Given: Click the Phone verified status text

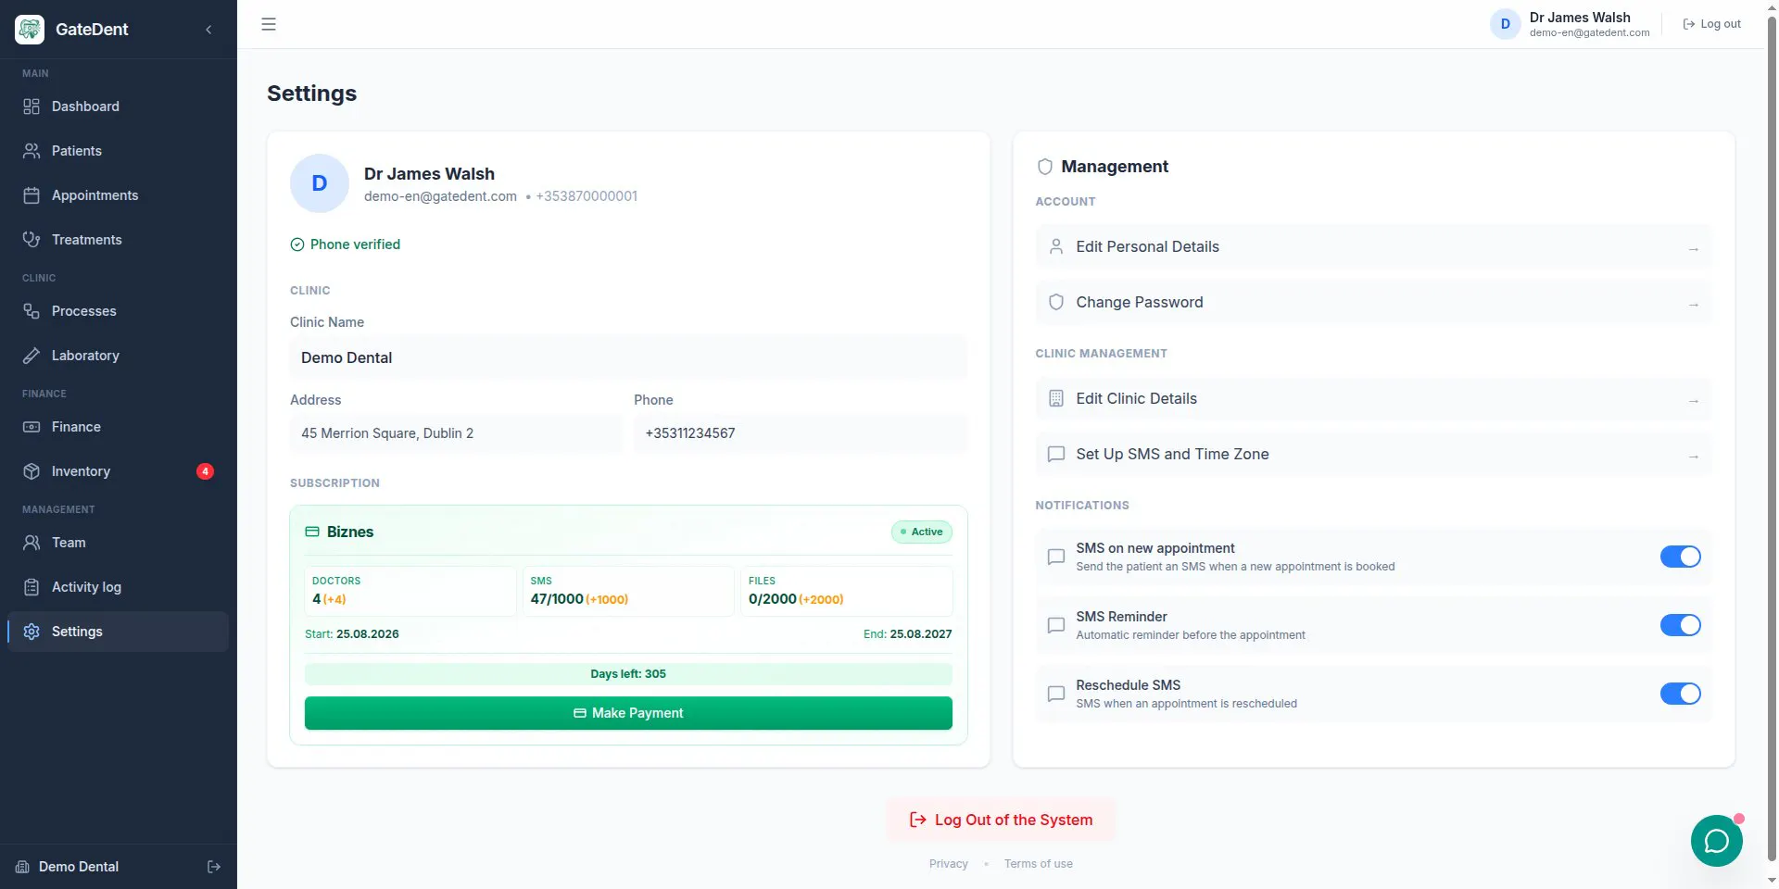Looking at the screenshot, I should 355,244.
